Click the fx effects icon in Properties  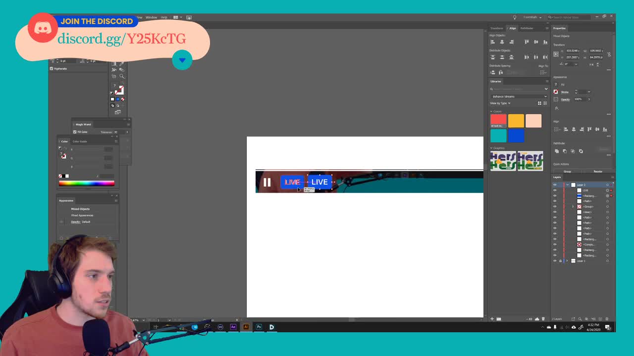click(556, 108)
